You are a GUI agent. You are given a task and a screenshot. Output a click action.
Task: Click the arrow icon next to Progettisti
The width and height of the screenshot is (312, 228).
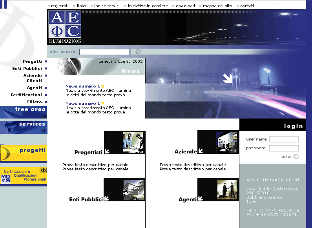pos(107,151)
